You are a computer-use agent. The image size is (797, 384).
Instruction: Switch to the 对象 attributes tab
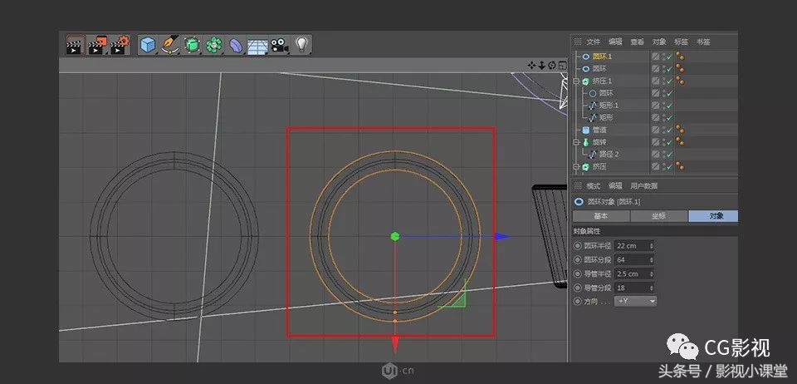[714, 216]
